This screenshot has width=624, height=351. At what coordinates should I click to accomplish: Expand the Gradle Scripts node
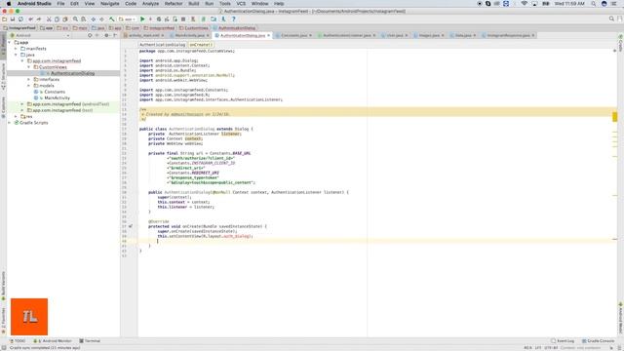click(x=10, y=123)
